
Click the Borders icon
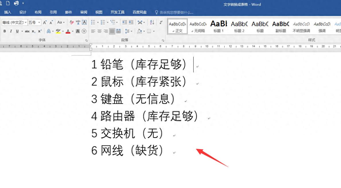click(149, 31)
